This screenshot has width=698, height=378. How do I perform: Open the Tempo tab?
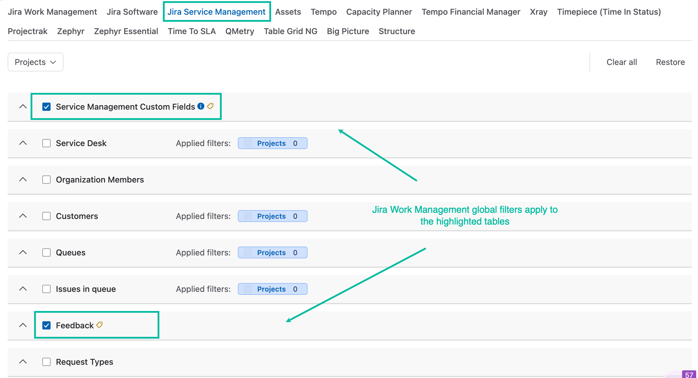click(x=324, y=12)
